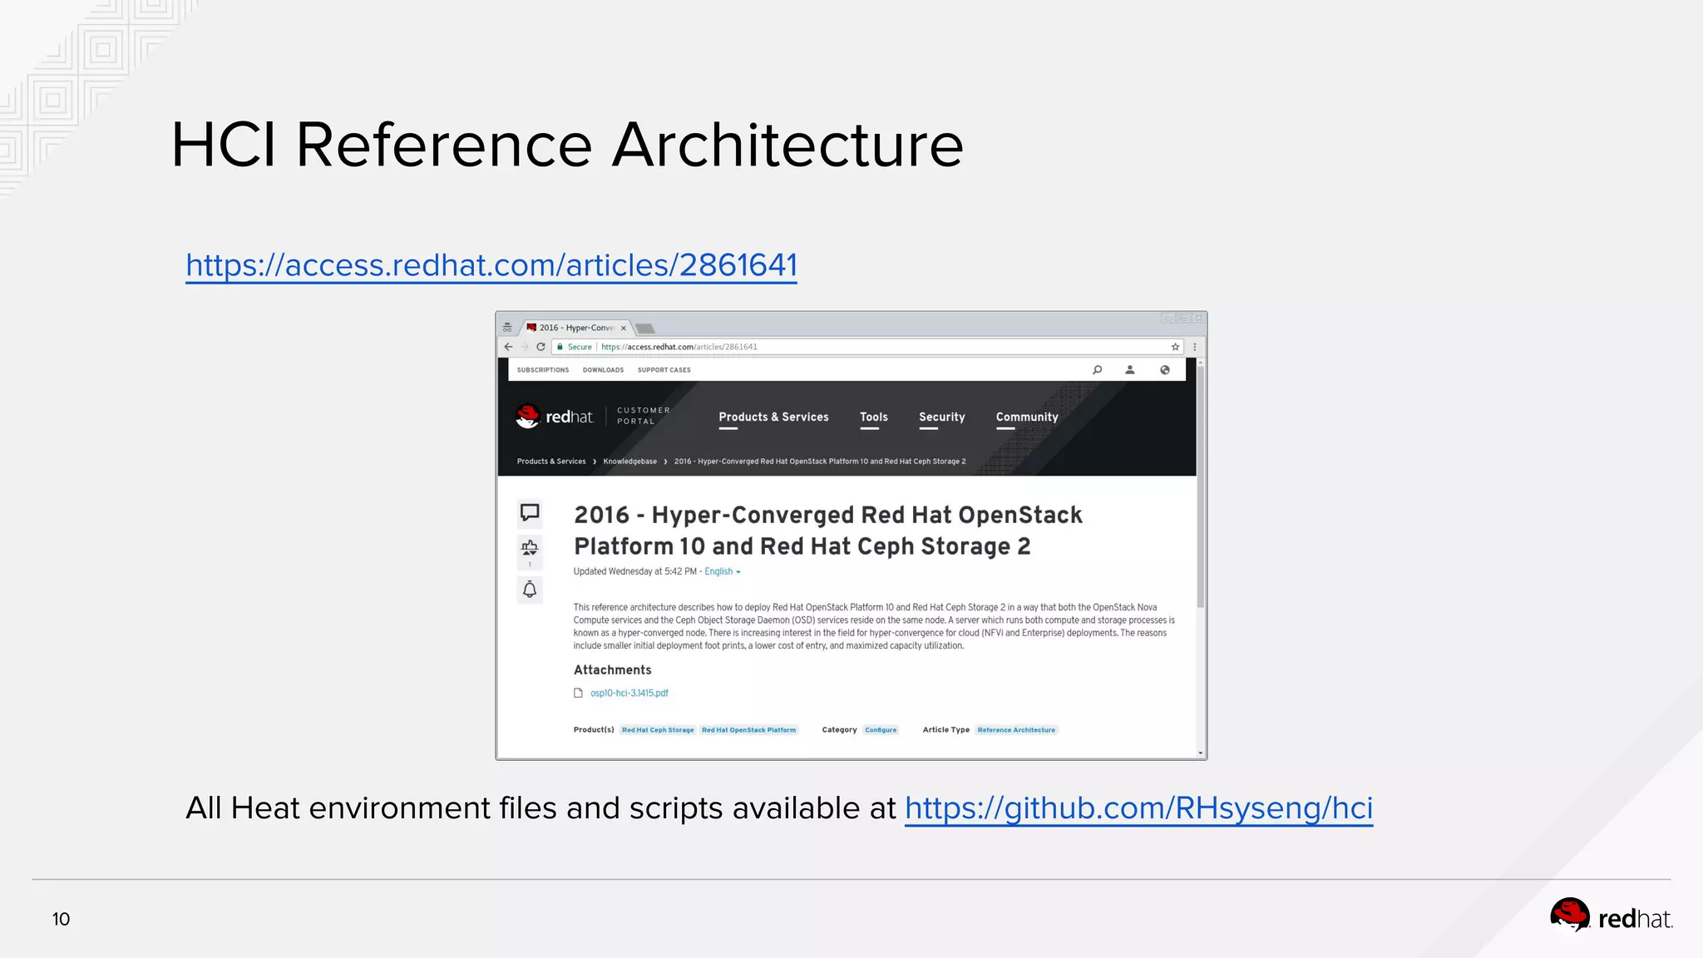Click the Red Hat Customer Portal logo
The image size is (1703, 958).
pos(592,416)
